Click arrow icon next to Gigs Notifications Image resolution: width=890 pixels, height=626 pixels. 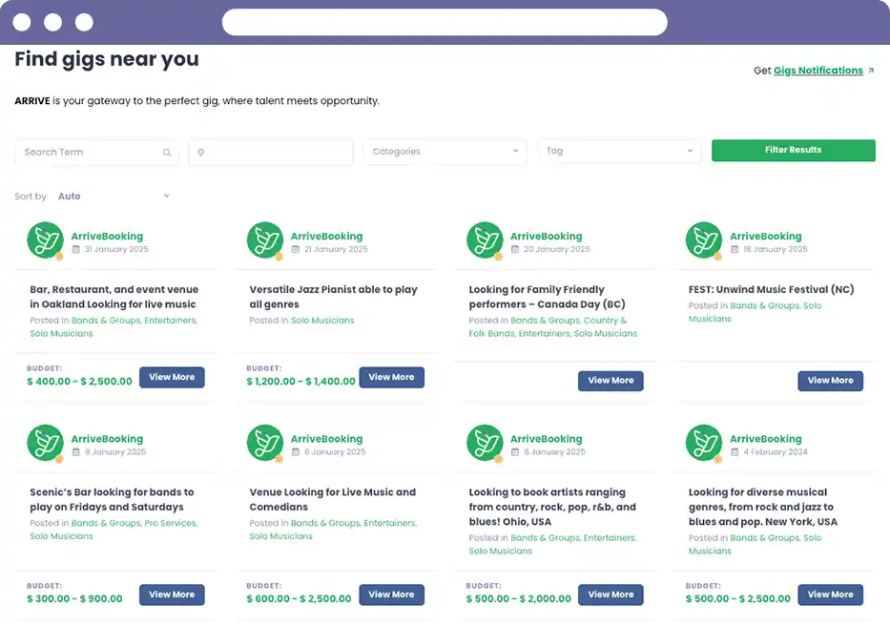(871, 71)
